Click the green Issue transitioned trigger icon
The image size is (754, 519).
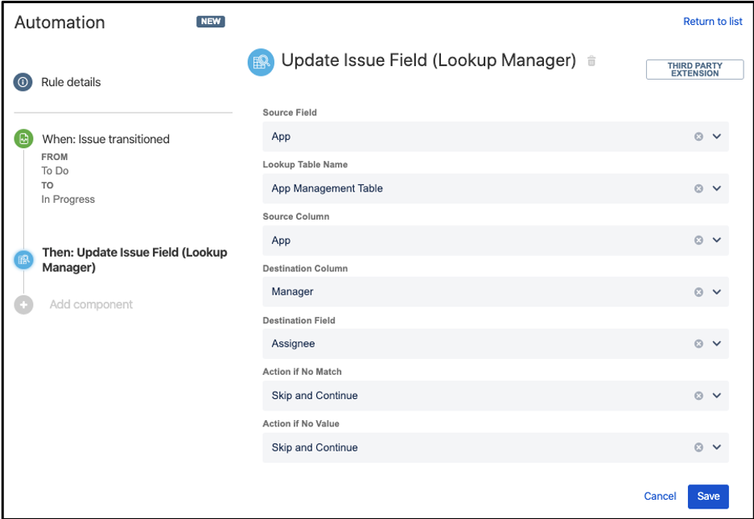point(23,138)
